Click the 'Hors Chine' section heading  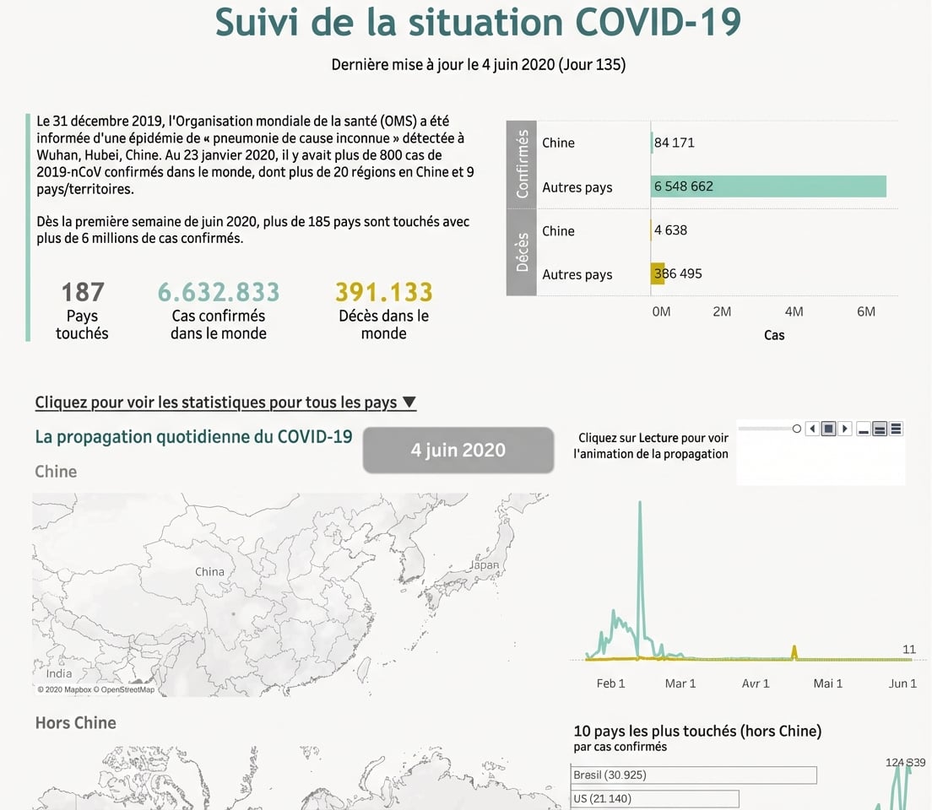(75, 722)
